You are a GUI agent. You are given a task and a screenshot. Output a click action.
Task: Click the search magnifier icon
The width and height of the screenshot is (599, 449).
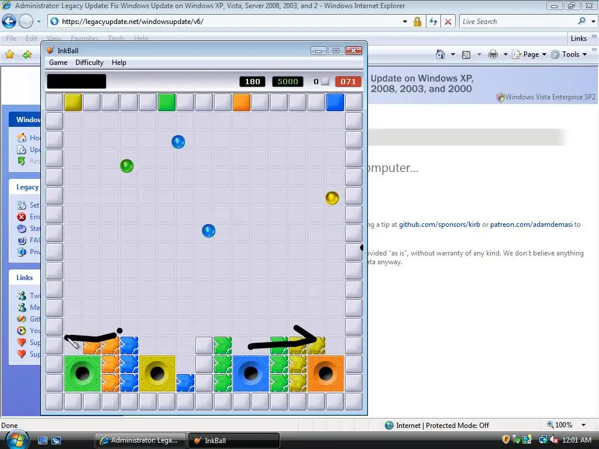pyautogui.click(x=582, y=22)
